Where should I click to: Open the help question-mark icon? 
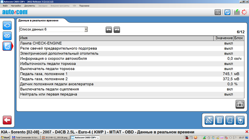pos(227,12)
